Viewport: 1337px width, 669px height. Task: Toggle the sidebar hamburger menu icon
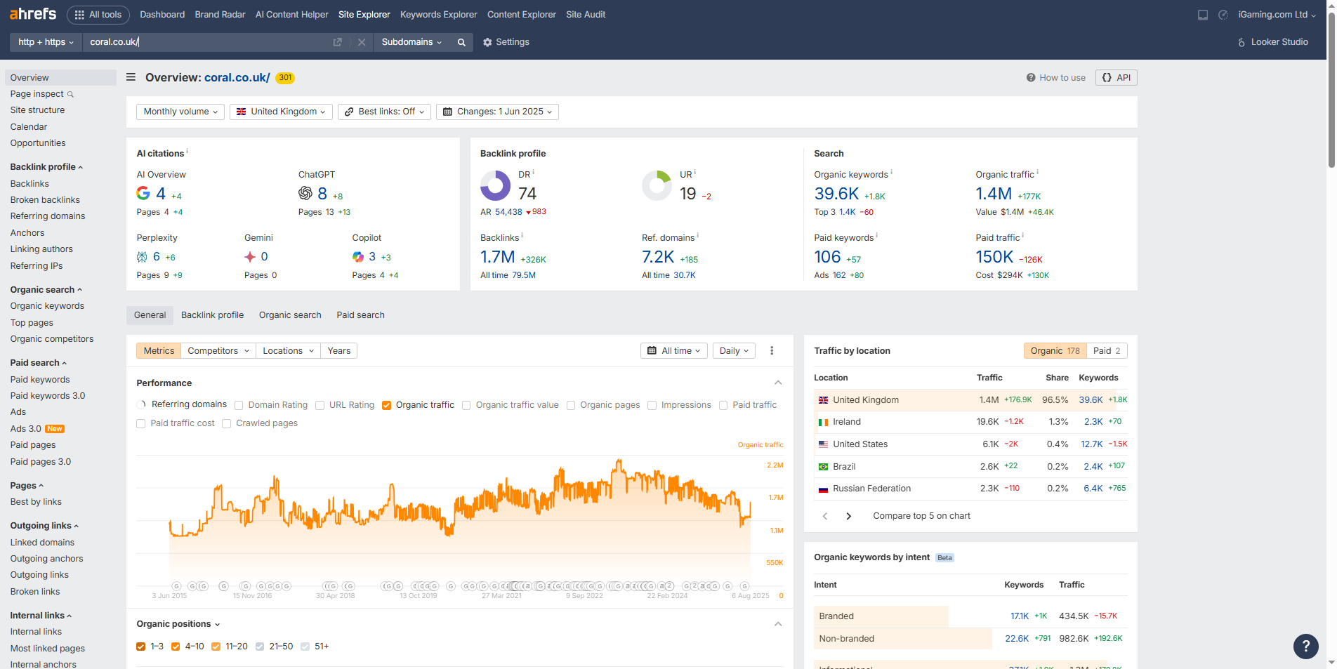pyautogui.click(x=131, y=77)
